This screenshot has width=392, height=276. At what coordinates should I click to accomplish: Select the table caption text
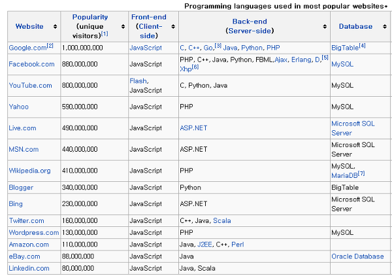[x=286, y=6]
